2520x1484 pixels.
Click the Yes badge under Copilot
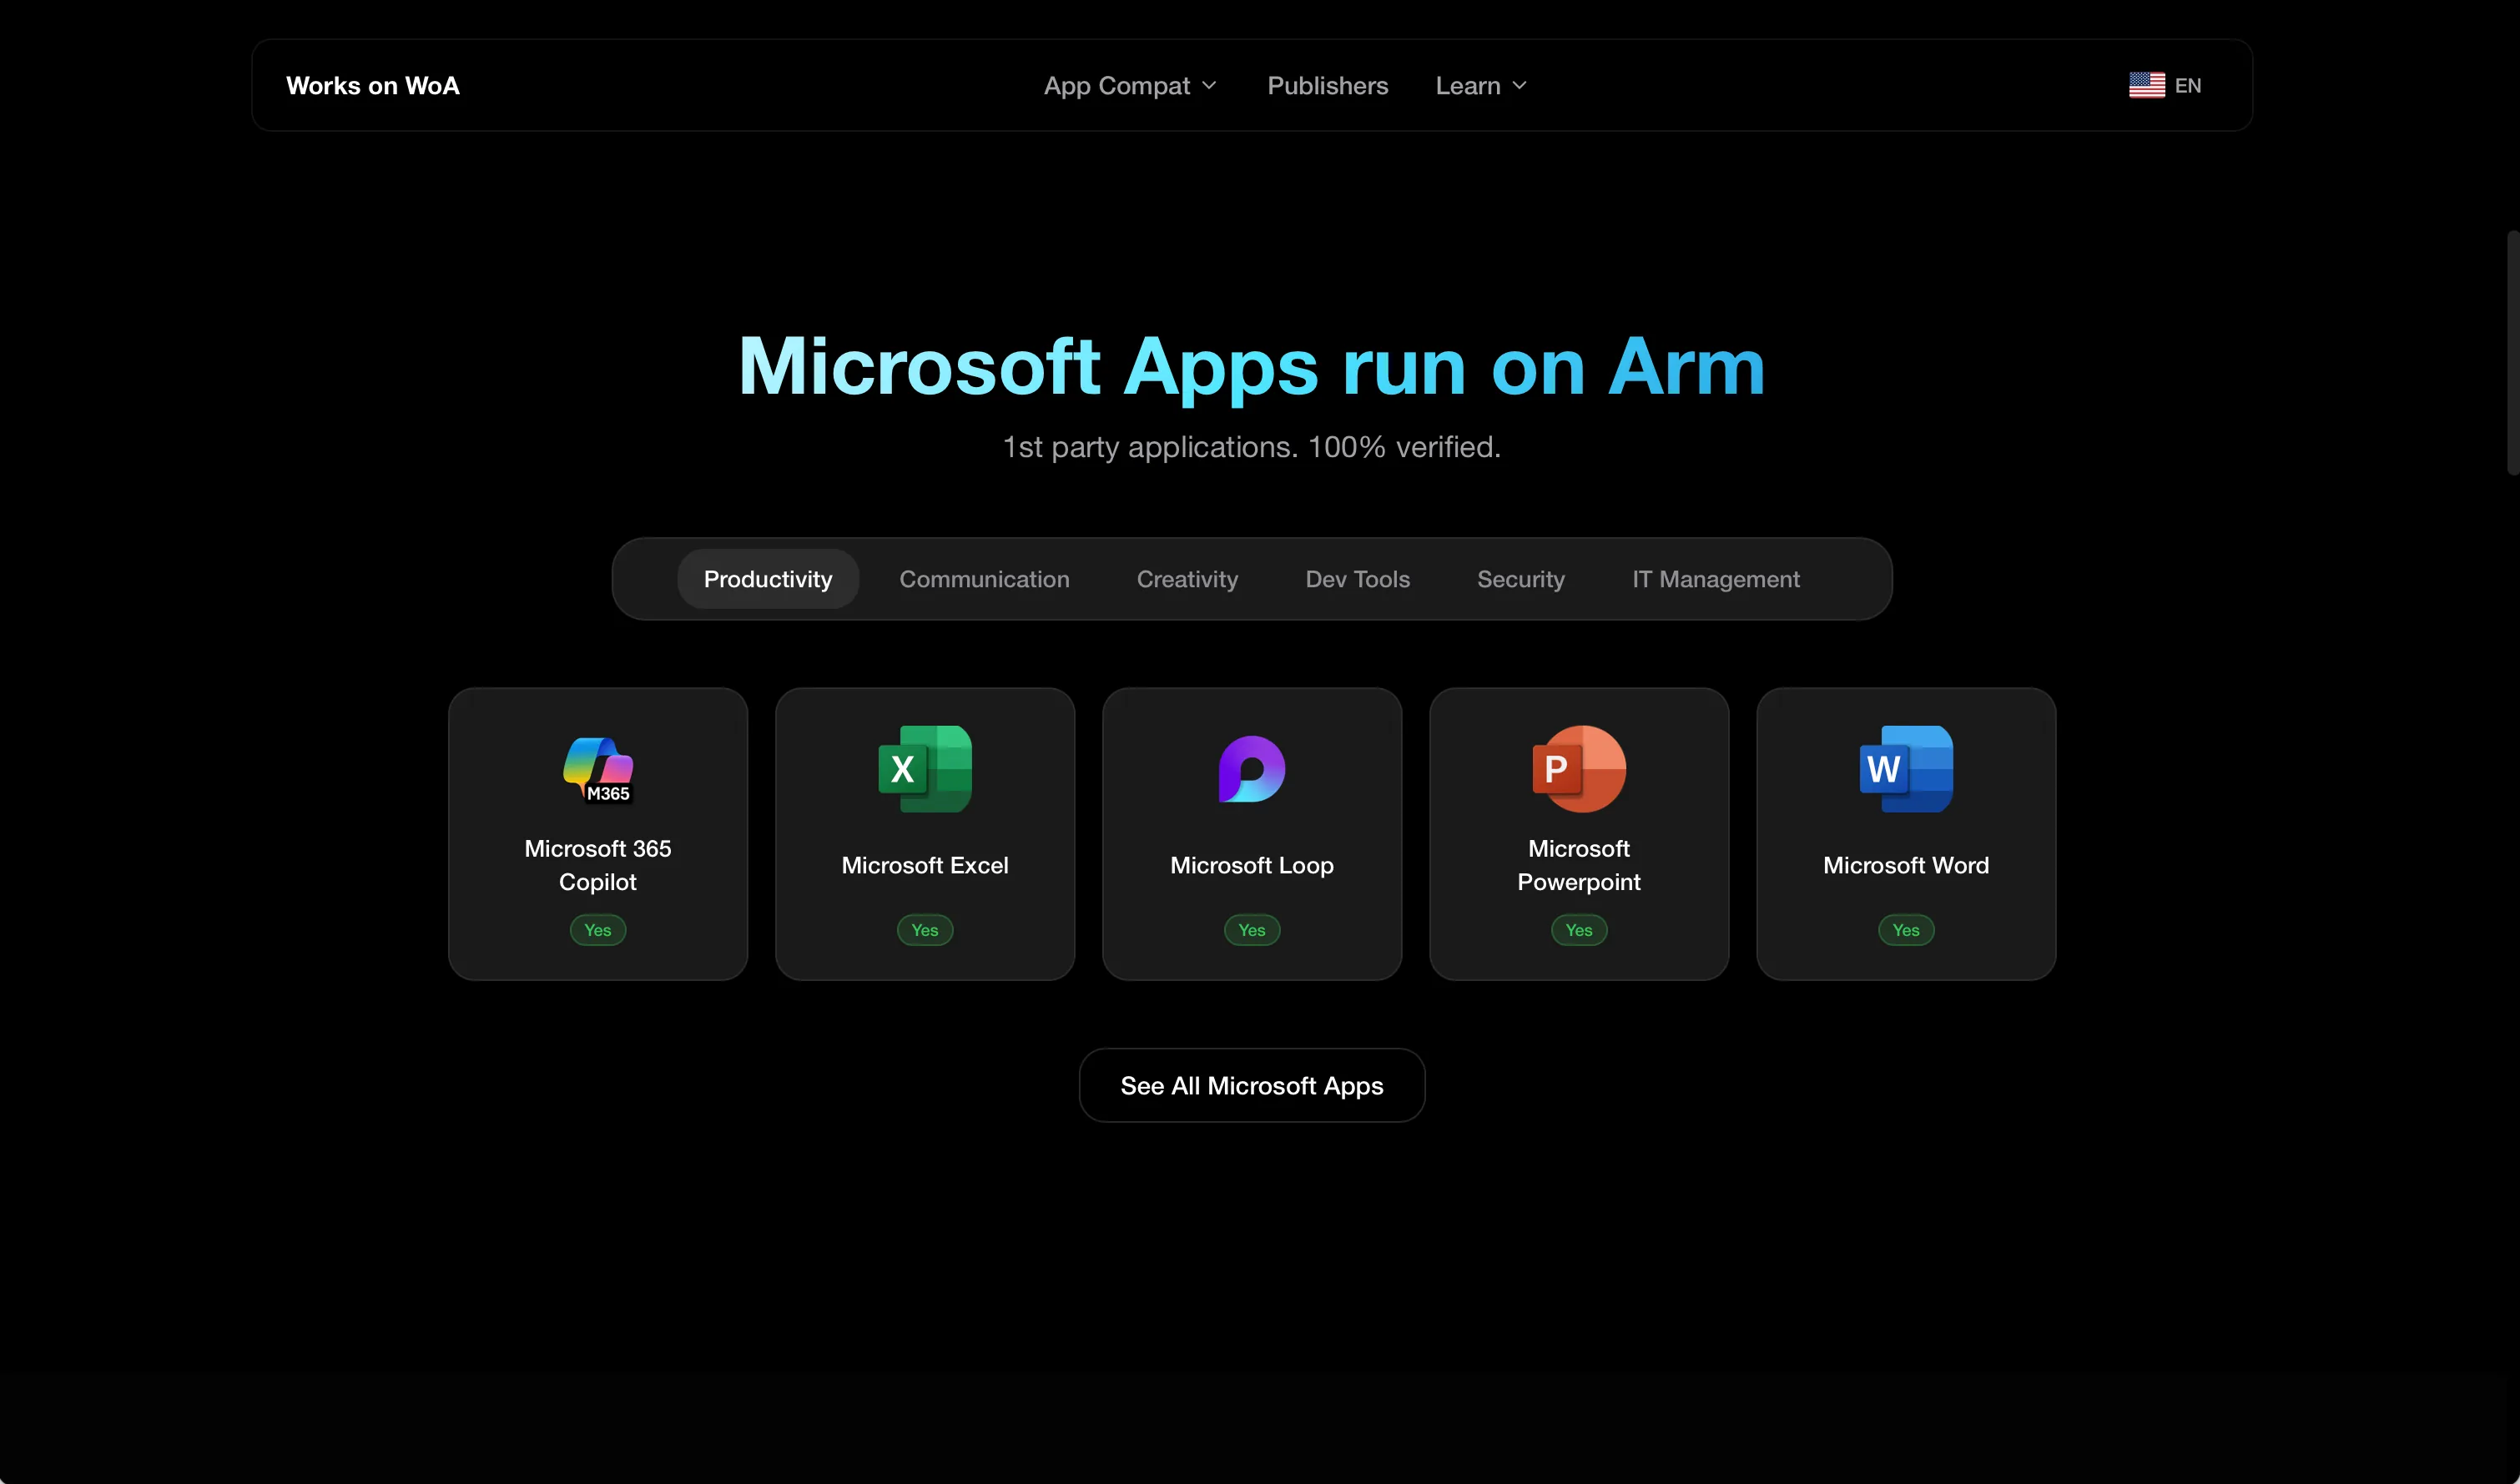pyautogui.click(x=598, y=930)
